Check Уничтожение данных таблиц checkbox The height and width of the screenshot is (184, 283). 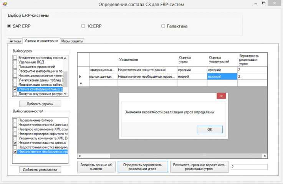click(x=15, y=80)
